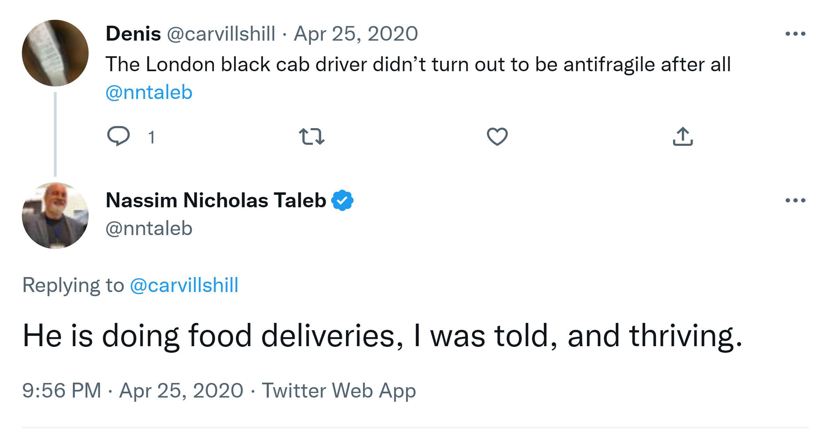Retweet Denis's black cab tweet

312,136
